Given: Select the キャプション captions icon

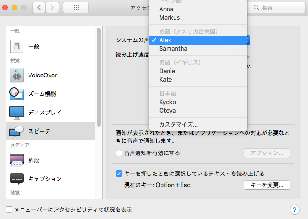Looking at the screenshot, I should click(17, 179).
